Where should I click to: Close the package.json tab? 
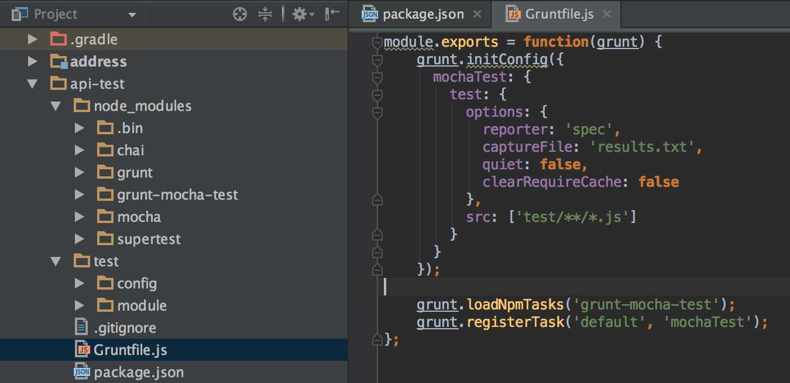click(x=478, y=14)
